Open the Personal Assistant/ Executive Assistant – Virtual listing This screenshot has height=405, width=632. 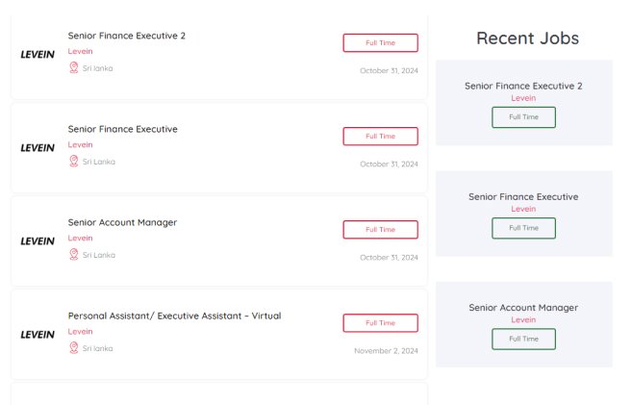(174, 316)
